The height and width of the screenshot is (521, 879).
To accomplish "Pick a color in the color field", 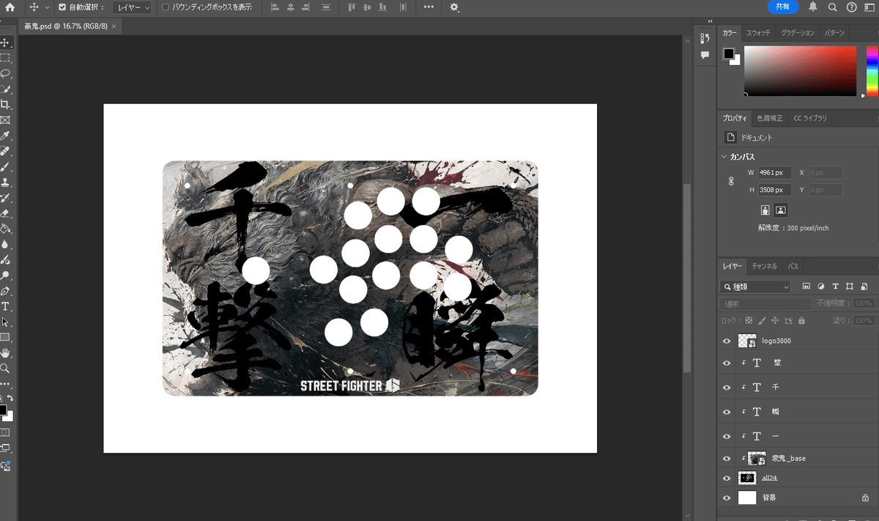I will [x=800, y=71].
